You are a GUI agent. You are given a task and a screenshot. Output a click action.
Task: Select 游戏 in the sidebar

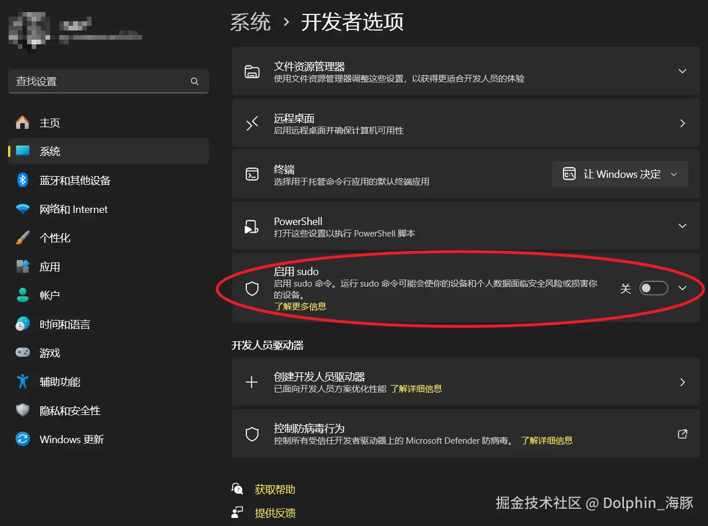tap(108, 353)
